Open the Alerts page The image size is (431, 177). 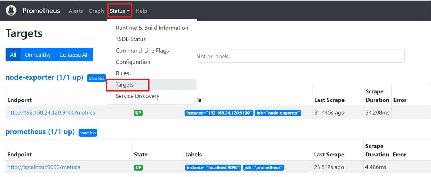[x=76, y=11]
